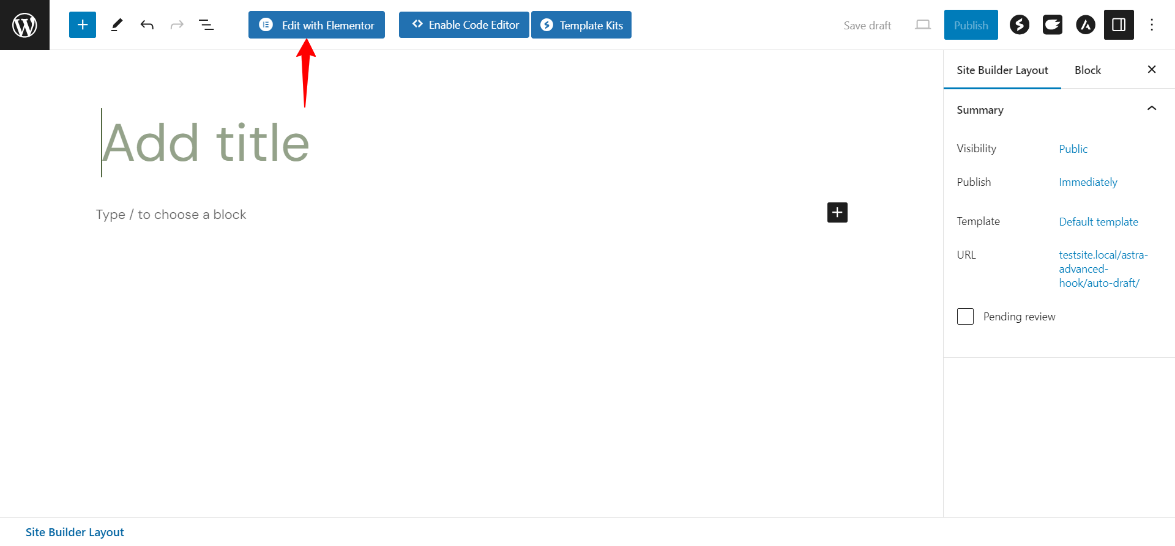The height and width of the screenshot is (546, 1175).
Task: Add a block with the black plus button
Action: 837,213
